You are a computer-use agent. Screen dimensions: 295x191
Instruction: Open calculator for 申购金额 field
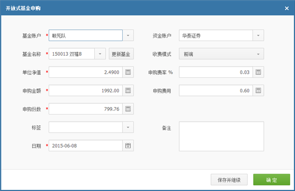click(128, 90)
